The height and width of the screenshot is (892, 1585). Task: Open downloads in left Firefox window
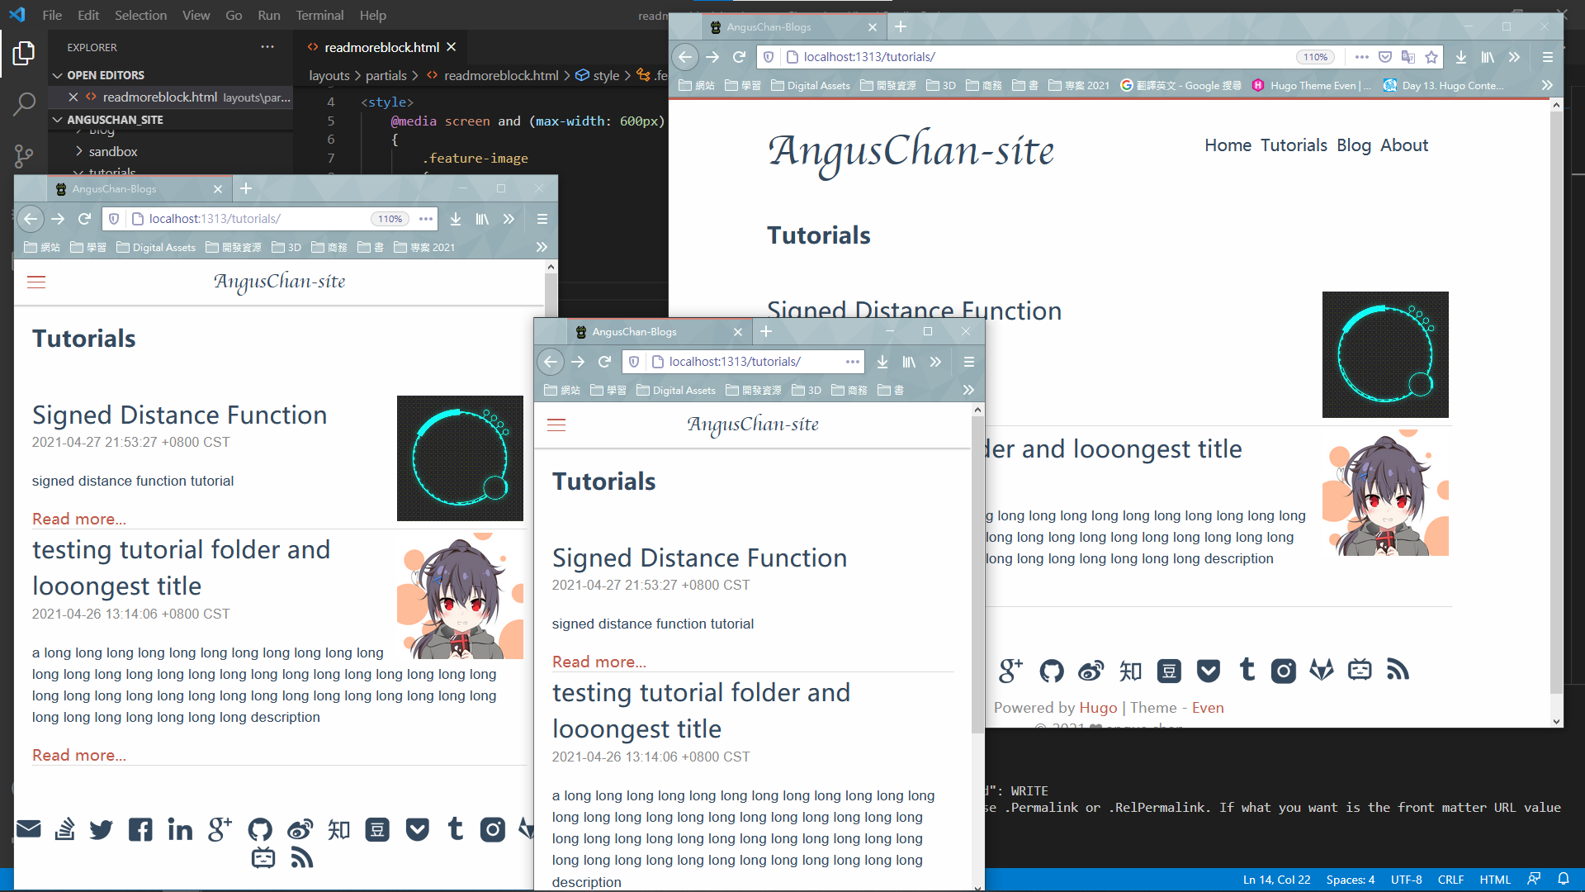point(456,219)
